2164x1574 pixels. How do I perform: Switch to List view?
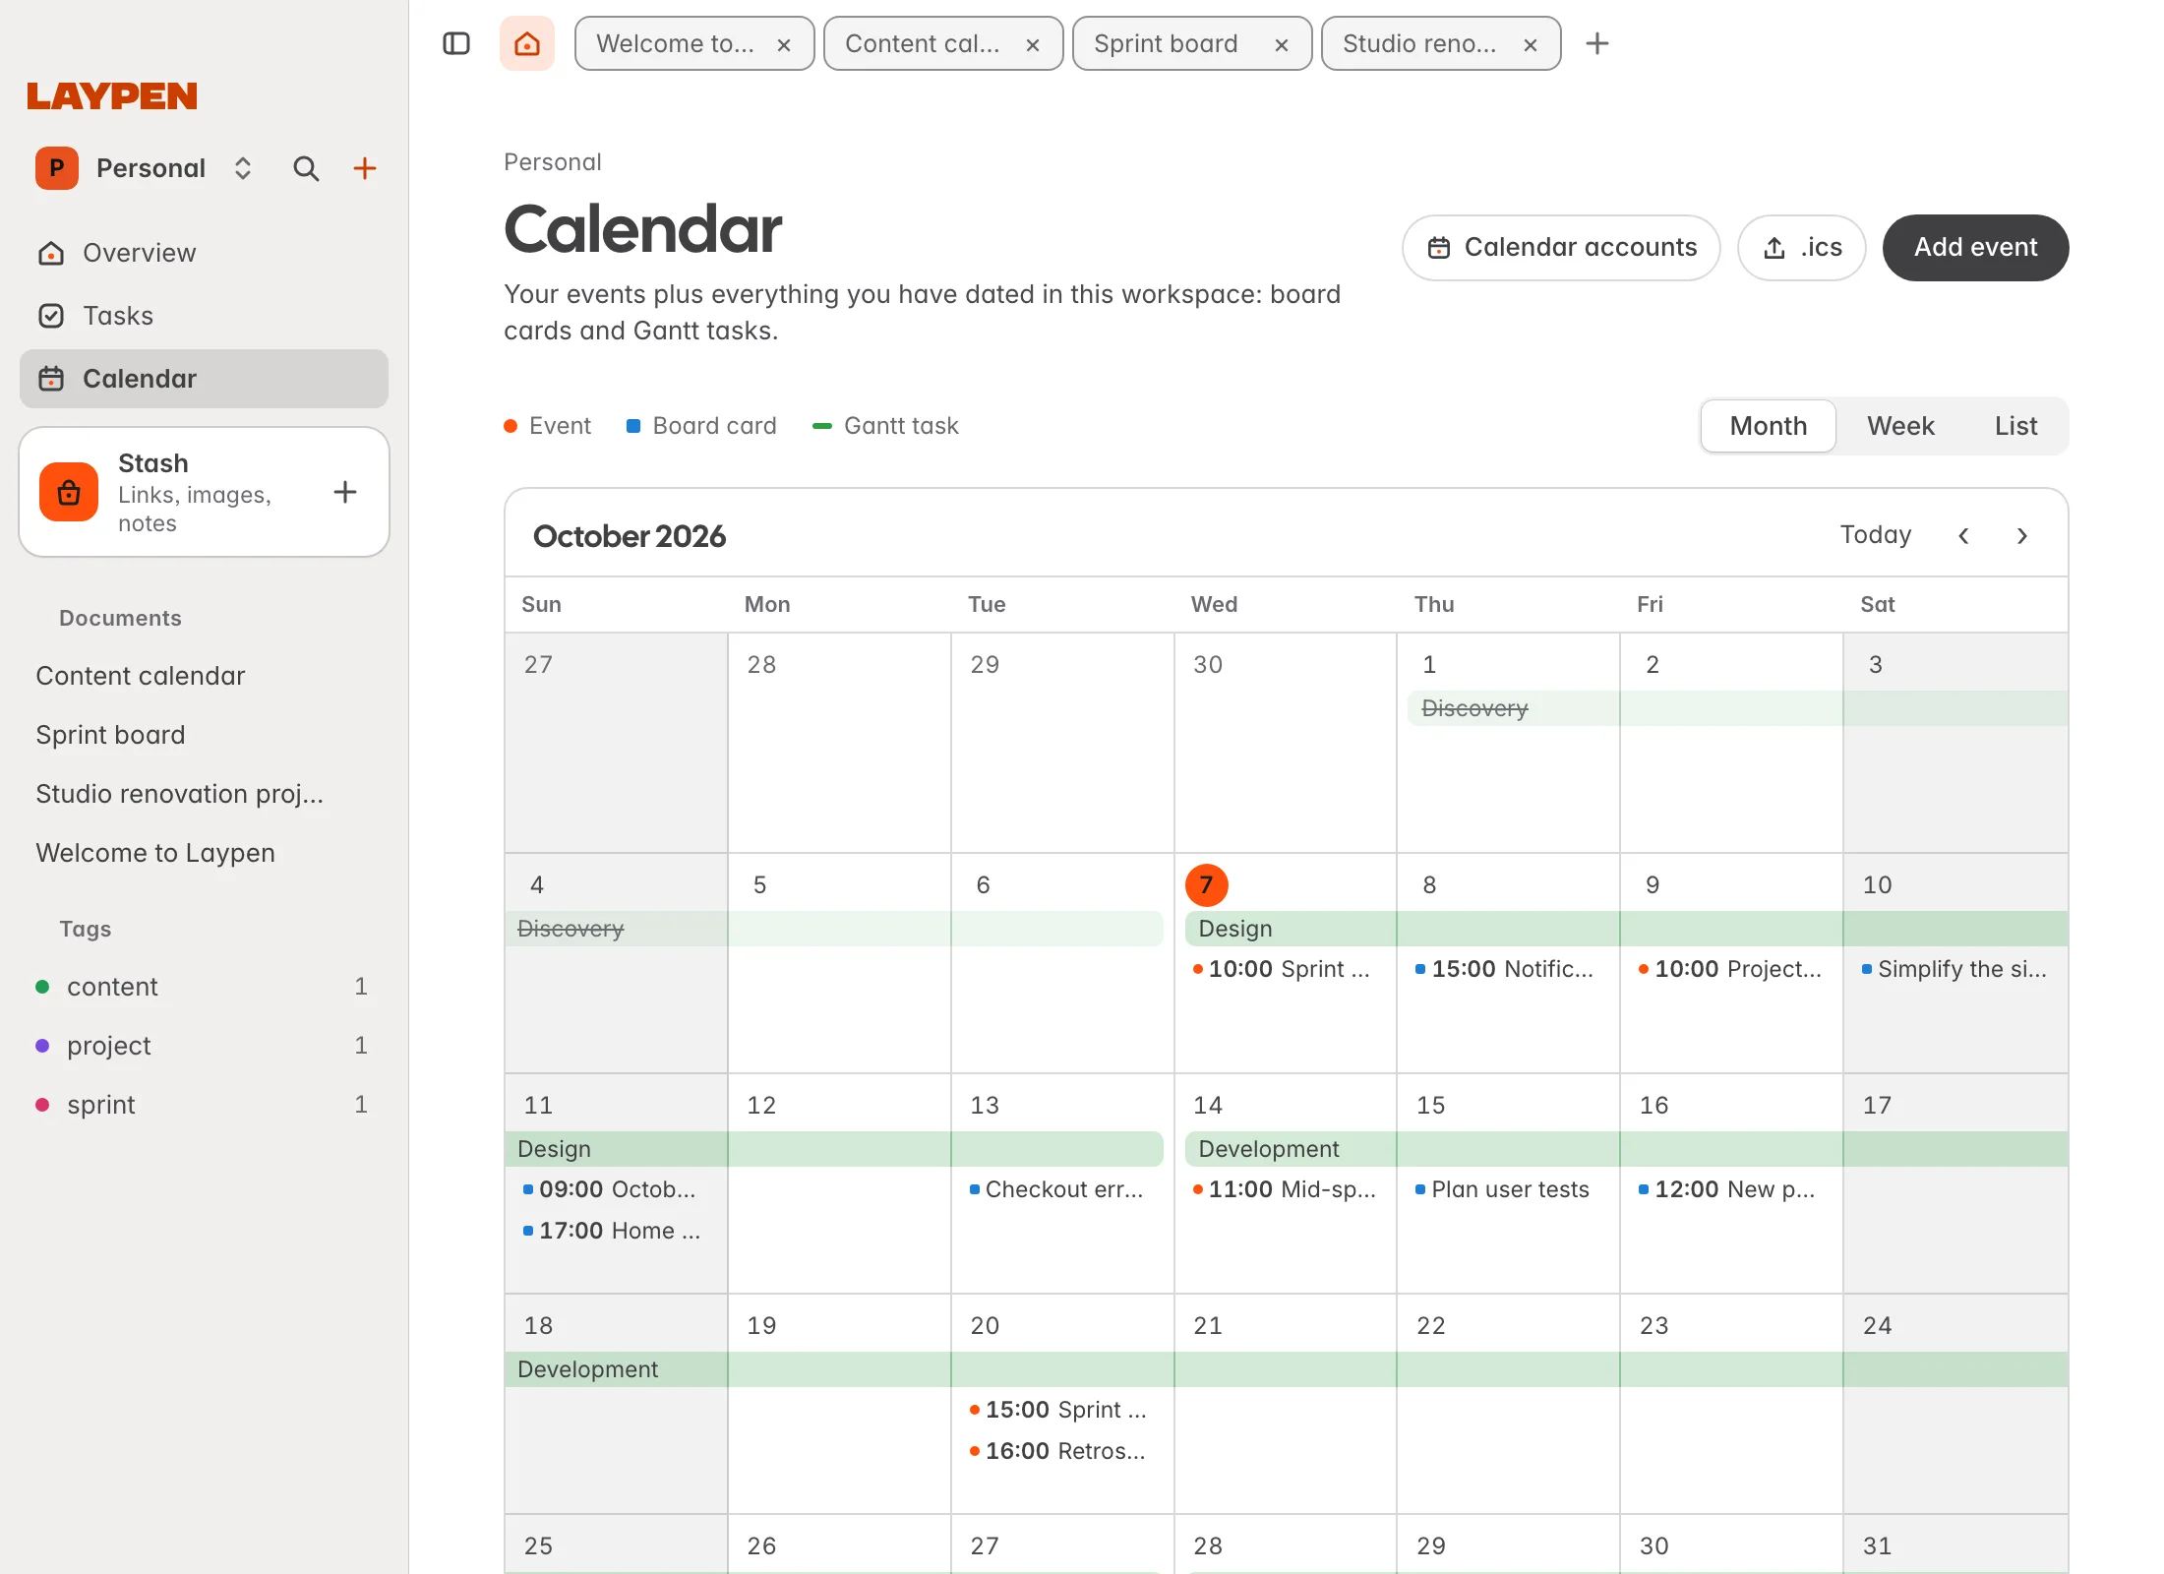2015,426
